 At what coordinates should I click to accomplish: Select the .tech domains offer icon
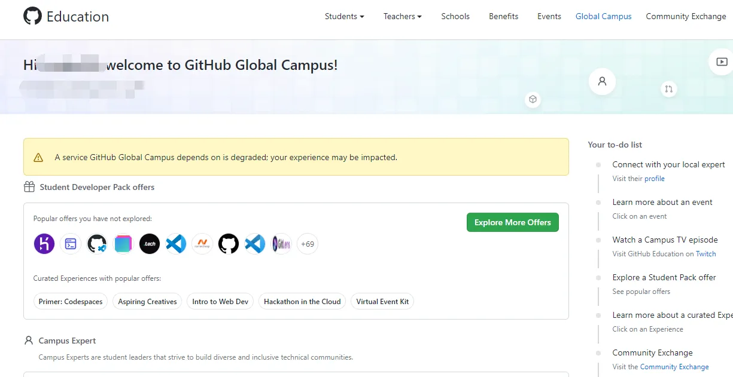tap(150, 244)
